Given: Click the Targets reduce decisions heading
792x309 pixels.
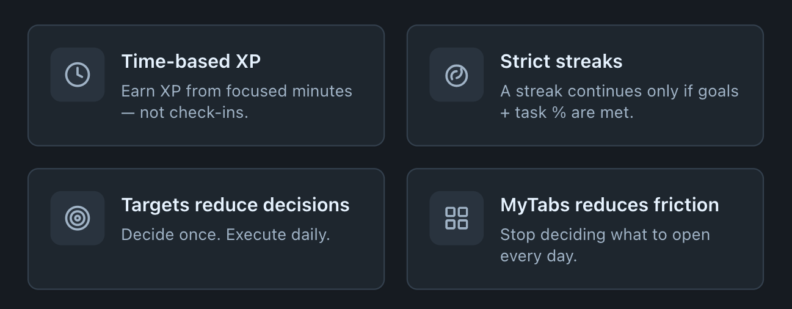Looking at the screenshot, I should point(235,205).
